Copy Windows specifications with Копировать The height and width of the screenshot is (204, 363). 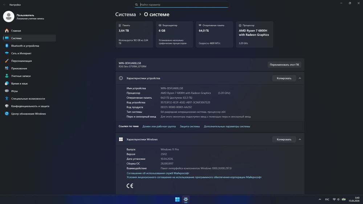(x=284, y=139)
